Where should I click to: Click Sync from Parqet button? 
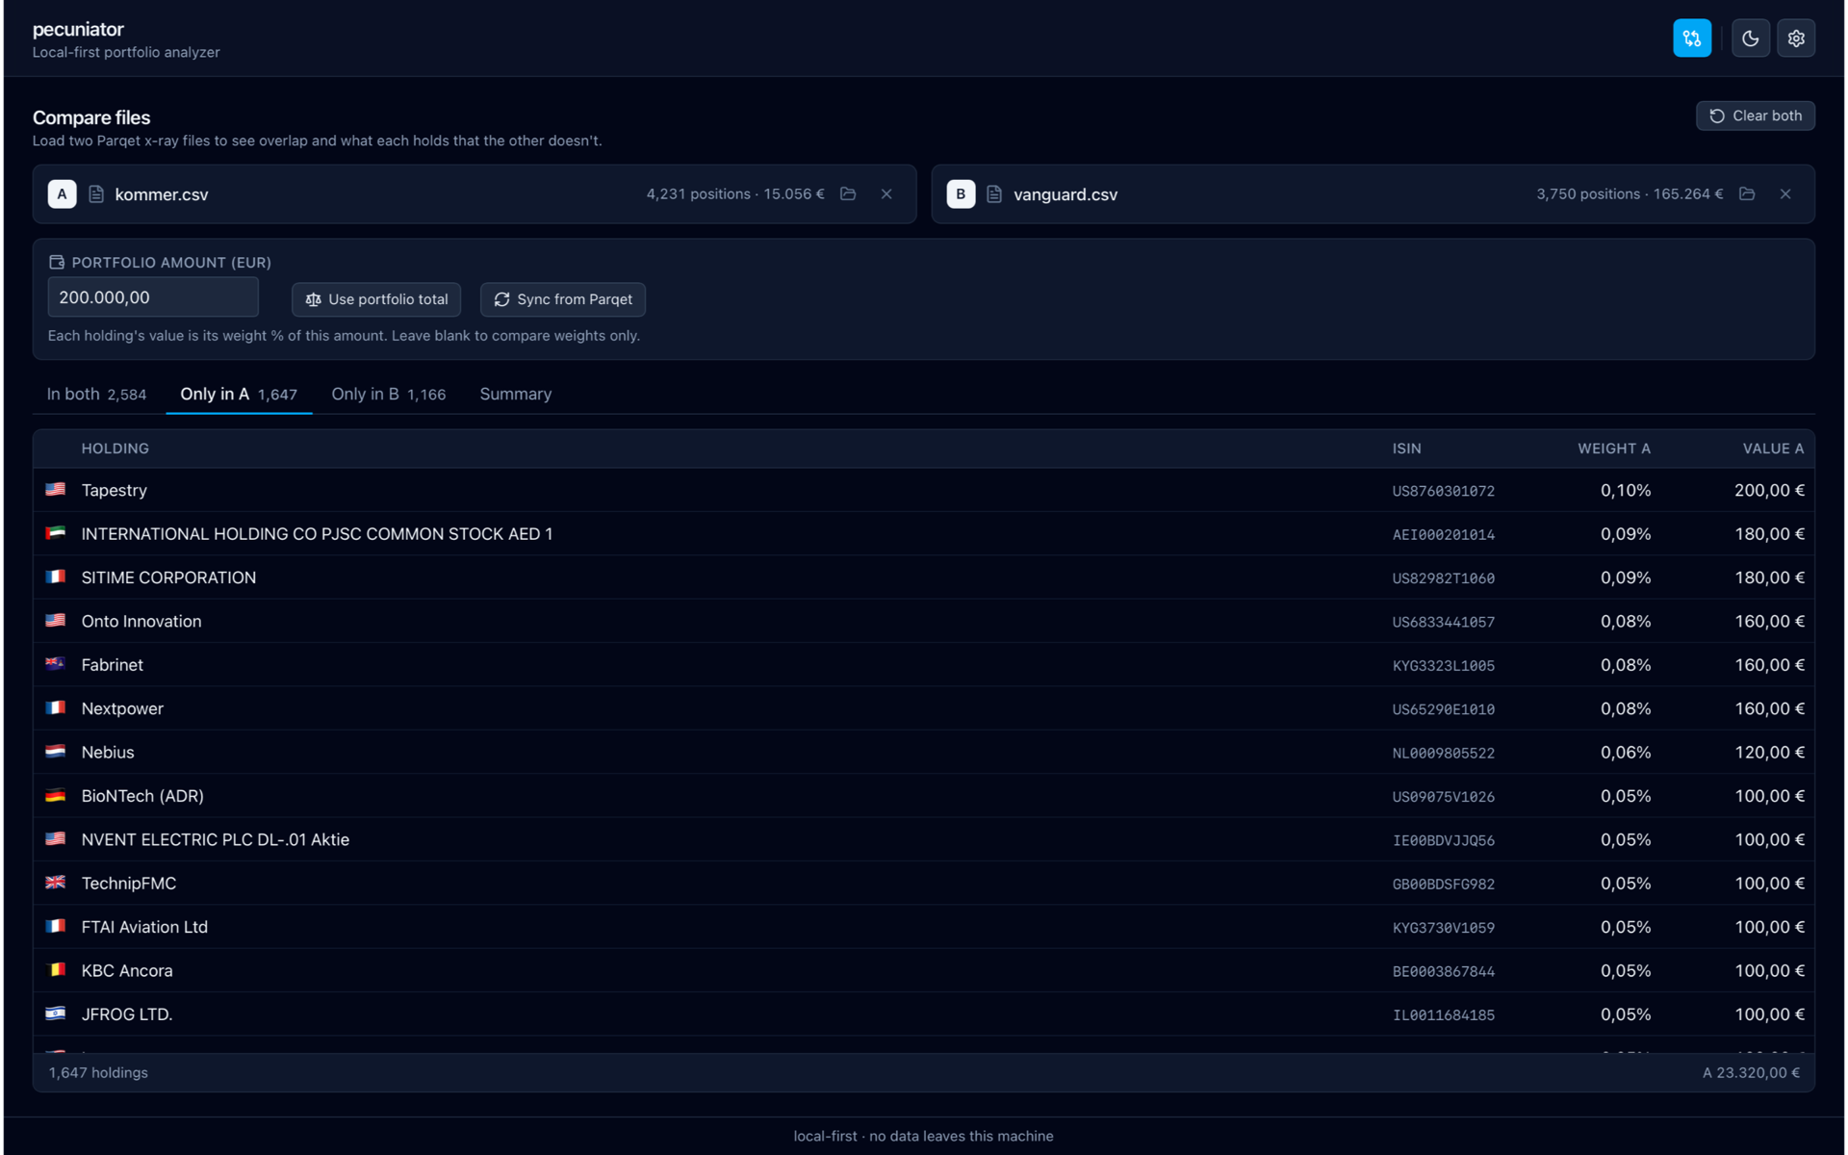(563, 299)
